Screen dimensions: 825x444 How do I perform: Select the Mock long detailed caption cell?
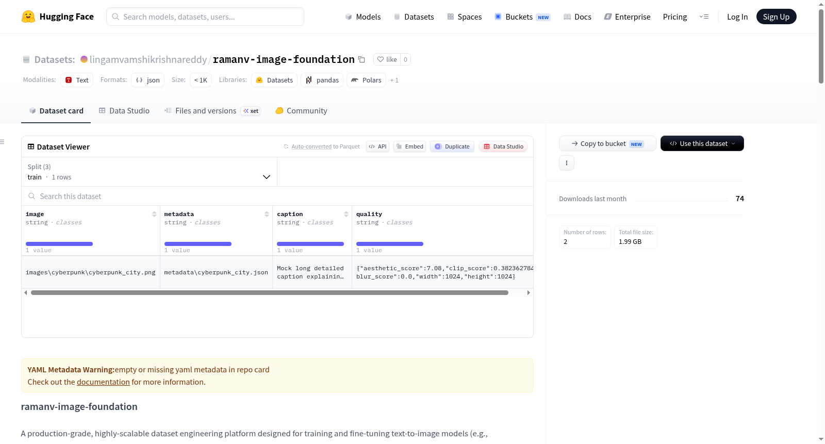coord(312,272)
